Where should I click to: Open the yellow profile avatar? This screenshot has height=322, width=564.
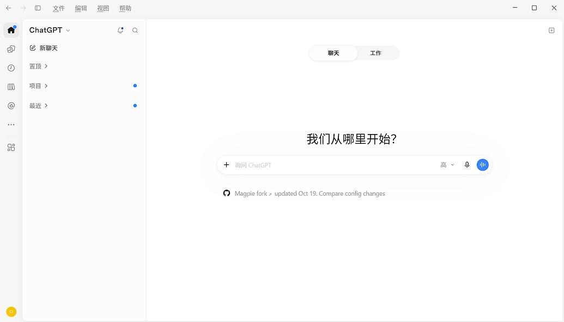click(11, 312)
